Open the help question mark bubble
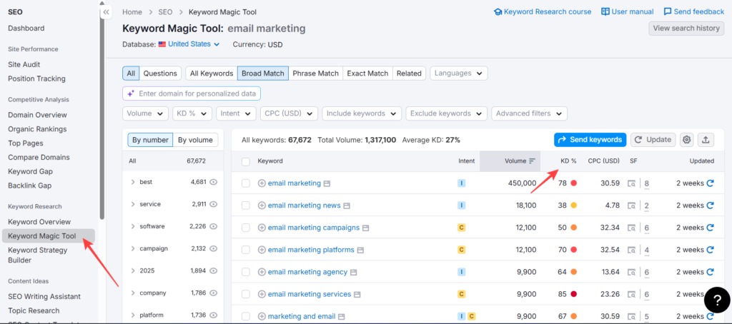 pos(716,300)
